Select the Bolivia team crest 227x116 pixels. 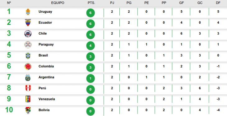click(x=28, y=110)
